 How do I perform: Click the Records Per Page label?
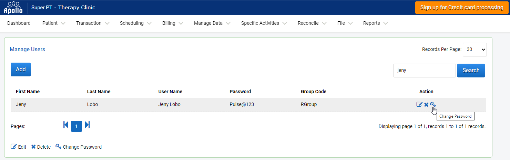click(x=442, y=49)
